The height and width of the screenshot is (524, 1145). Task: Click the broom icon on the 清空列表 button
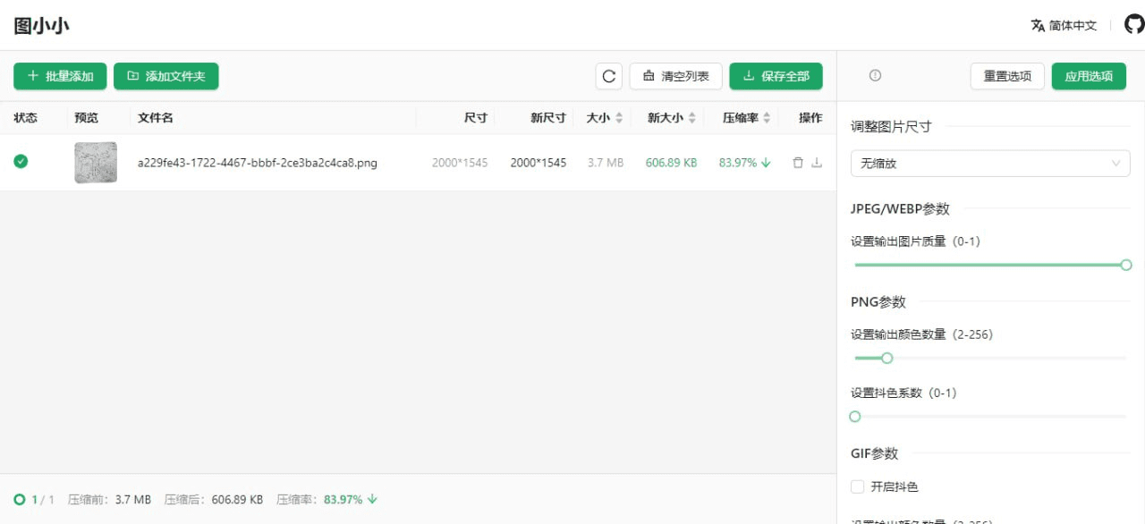[x=647, y=76]
